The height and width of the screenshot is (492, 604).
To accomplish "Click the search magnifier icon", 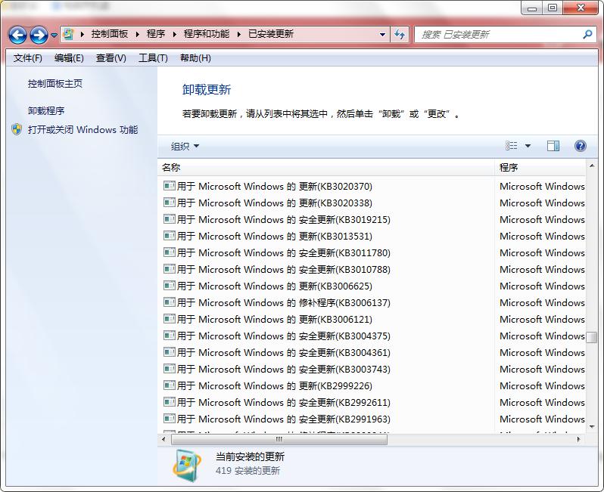I will point(587,35).
